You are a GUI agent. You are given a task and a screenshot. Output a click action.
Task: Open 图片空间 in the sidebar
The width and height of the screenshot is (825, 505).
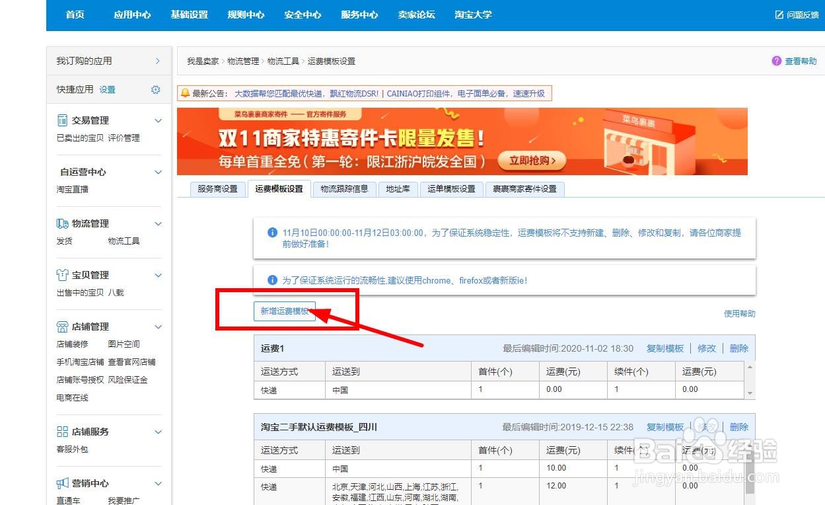click(x=124, y=344)
